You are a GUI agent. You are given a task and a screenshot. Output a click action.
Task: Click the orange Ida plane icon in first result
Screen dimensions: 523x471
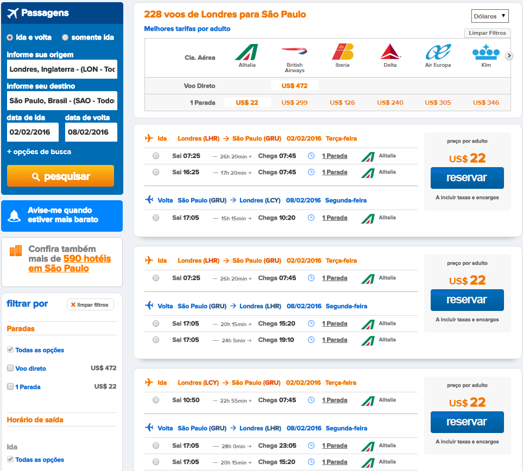(x=149, y=138)
